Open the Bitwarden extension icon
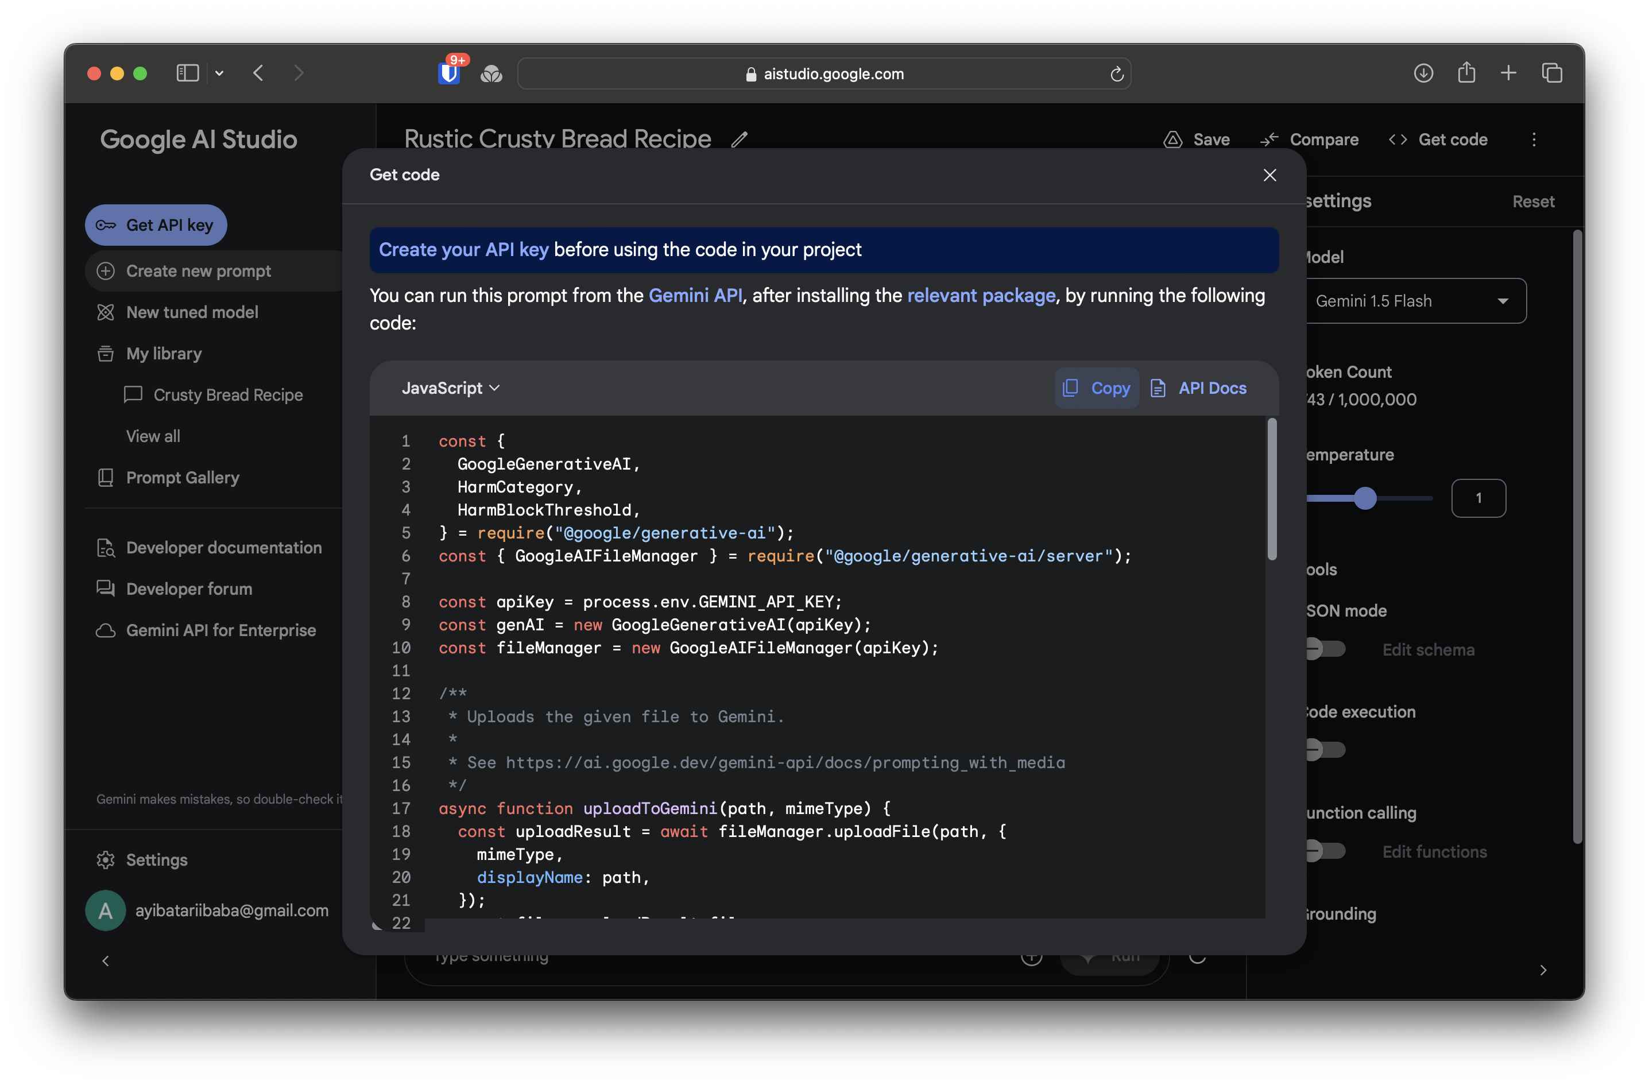Screen dimensions: 1649x1085 pyautogui.click(x=450, y=72)
